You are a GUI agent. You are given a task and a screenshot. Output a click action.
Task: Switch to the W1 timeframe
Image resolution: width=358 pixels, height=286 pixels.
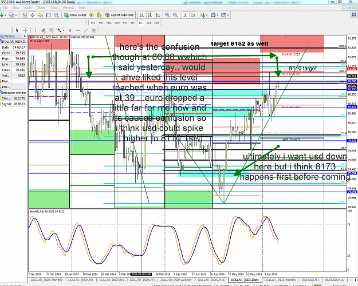click(x=148, y=23)
